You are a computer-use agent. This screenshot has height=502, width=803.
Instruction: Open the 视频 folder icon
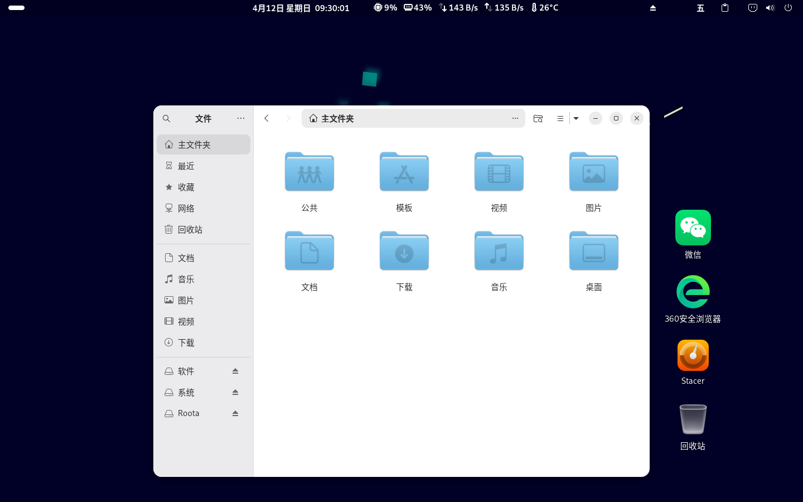coord(499,172)
